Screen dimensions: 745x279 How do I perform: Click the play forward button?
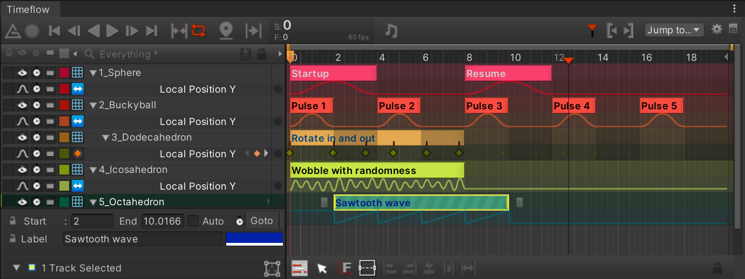pos(112,31)
